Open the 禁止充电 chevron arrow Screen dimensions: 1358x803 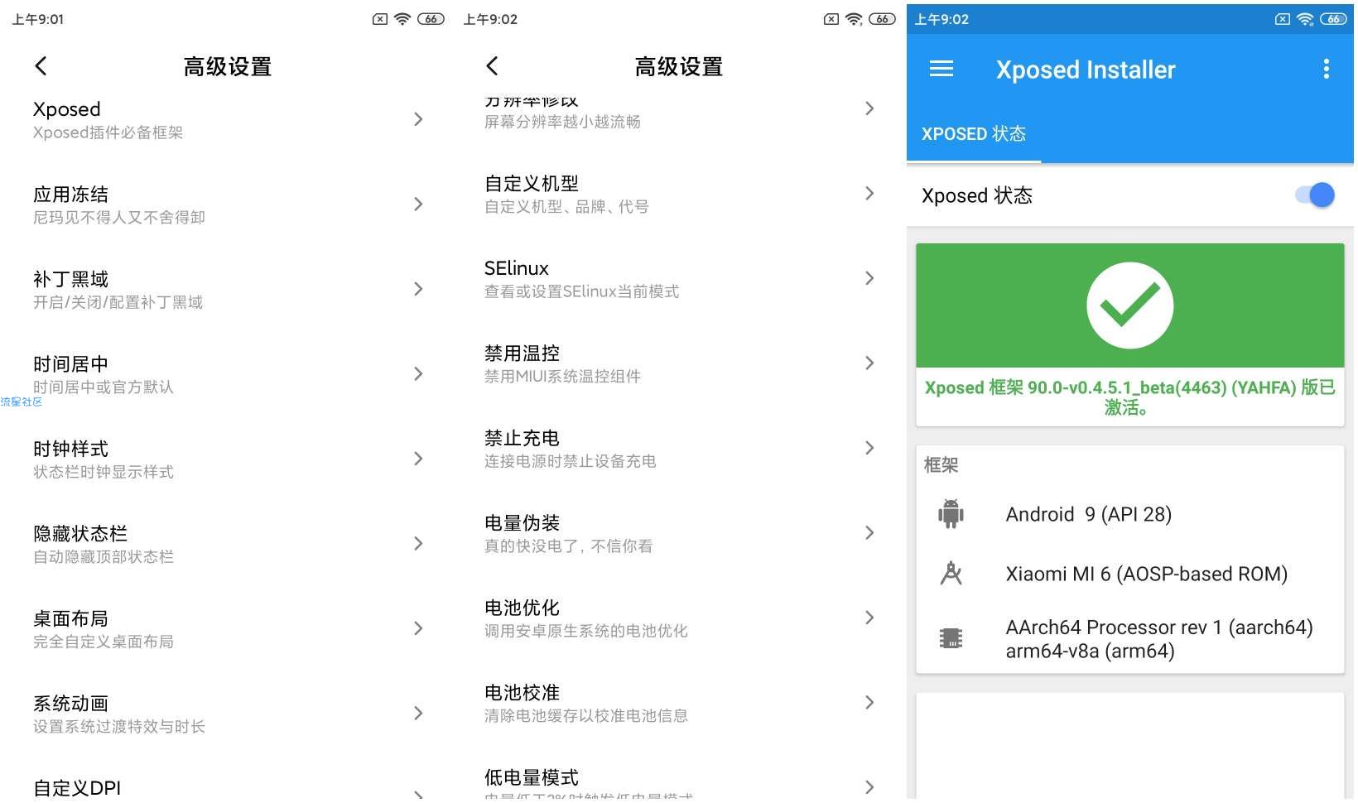869,448
